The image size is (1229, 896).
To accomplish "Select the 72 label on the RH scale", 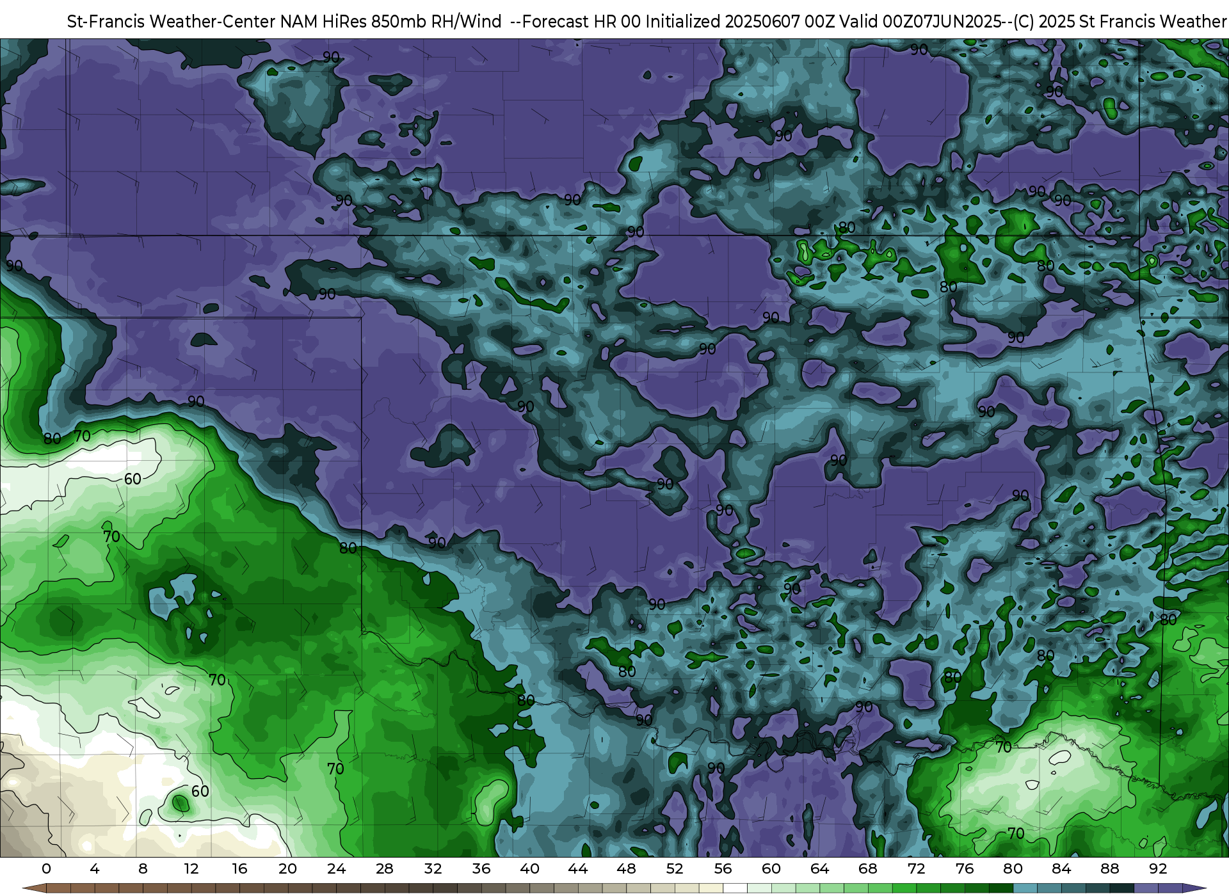I will (916, 868).
